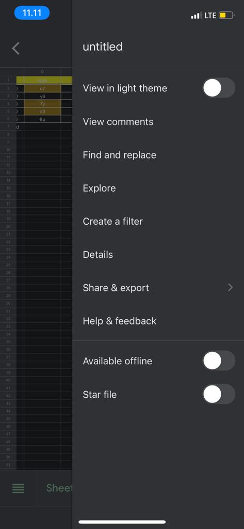Open file Details
244x529 pixels.
tap(97, 254)
